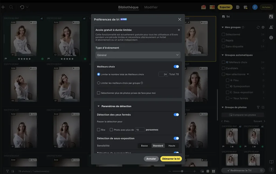This screenshot has width=276, height=174.
Task: Open the red envelope promo icon
Action: (x=203, y=7)
